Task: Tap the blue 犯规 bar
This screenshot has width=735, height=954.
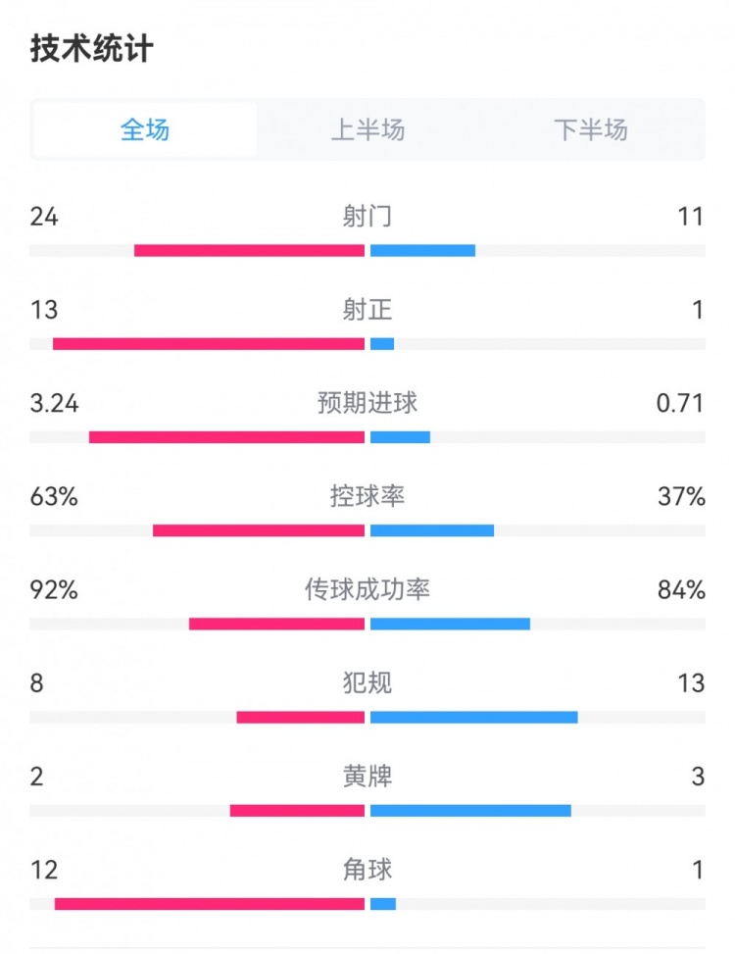Action: (x=473, y=717)
